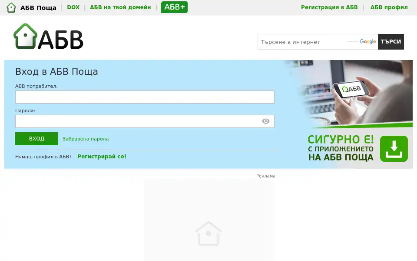Screen dimensions: 417x261
Task: Click the АБВ потребител username field
Action: [145, 97]
